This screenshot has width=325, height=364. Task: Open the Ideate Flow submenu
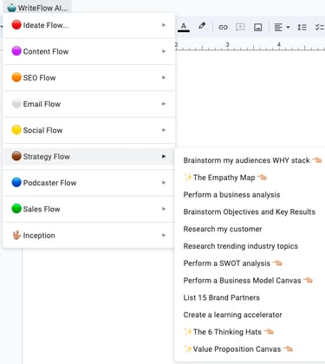tap(88, 25)
